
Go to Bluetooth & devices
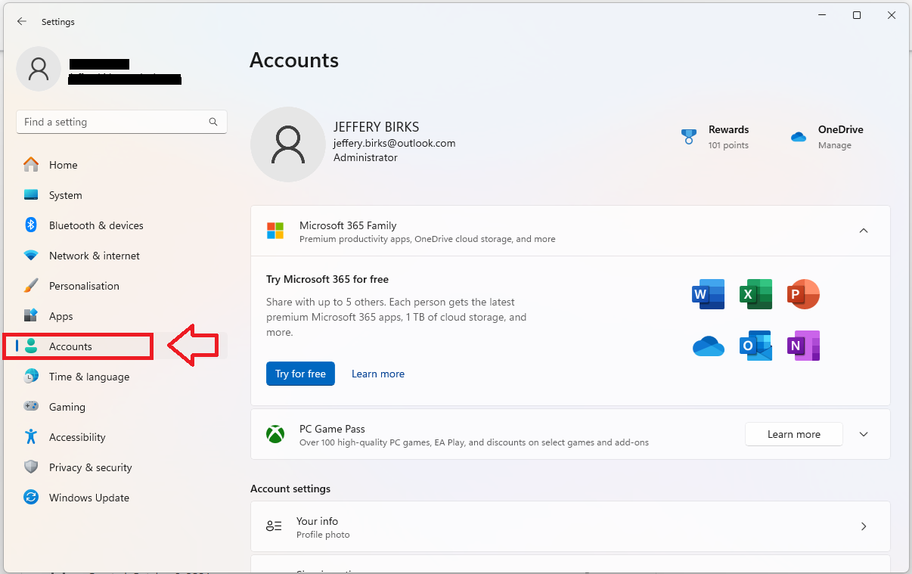pyautogui.click(x=95, y=225)
